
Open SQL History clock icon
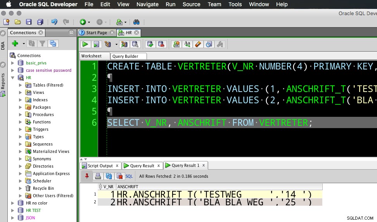(209, 44)
